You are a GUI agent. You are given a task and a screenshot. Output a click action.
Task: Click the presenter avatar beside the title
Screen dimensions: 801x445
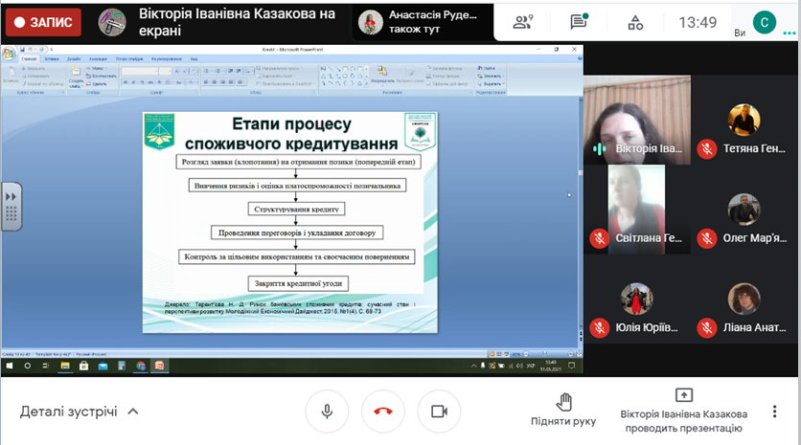click(112, 22)
